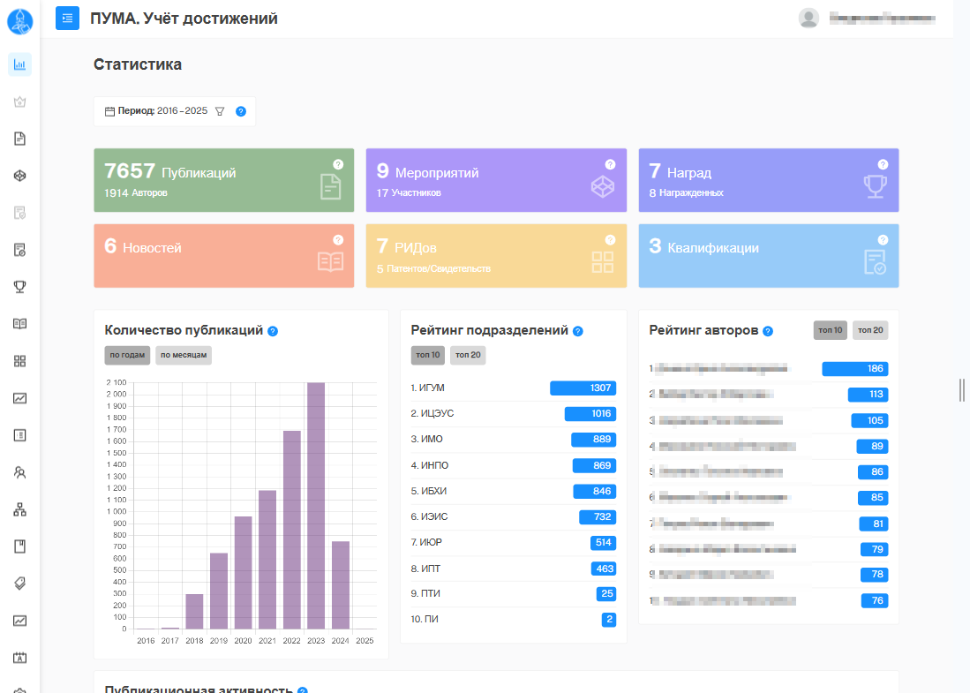Open the open-book news sidebar icon

[x=19, y=324]
